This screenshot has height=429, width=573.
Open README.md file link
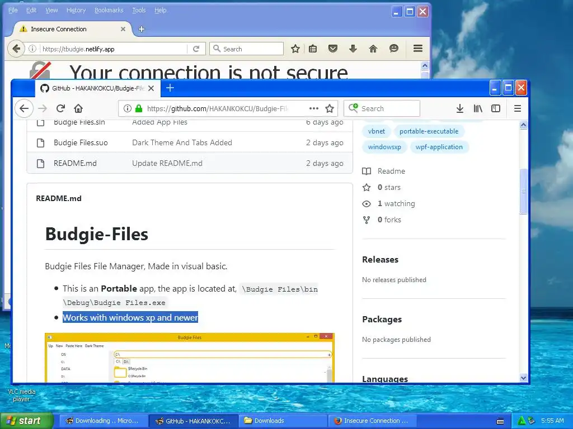tap(76, 164)
